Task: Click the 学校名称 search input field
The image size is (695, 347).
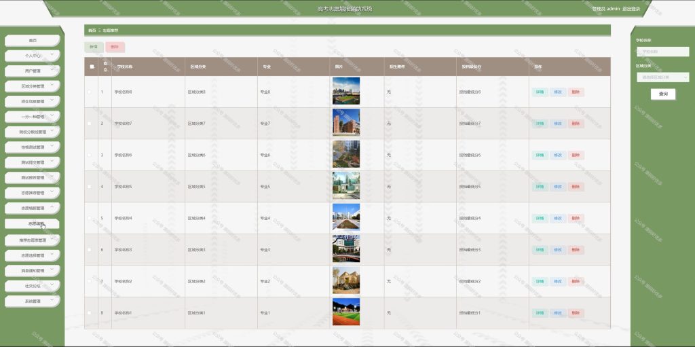Action: (662, 52)
